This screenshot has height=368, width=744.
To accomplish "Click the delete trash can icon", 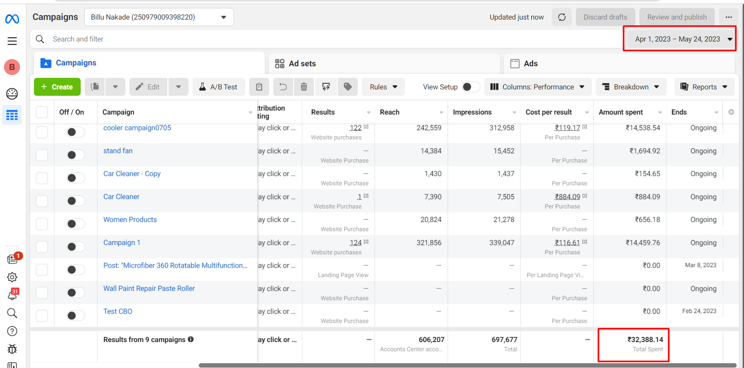I will click(x=304, y=87).
